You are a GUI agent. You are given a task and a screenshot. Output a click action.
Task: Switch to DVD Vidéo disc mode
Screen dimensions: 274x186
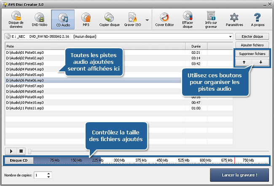click(x=39, y=21)
